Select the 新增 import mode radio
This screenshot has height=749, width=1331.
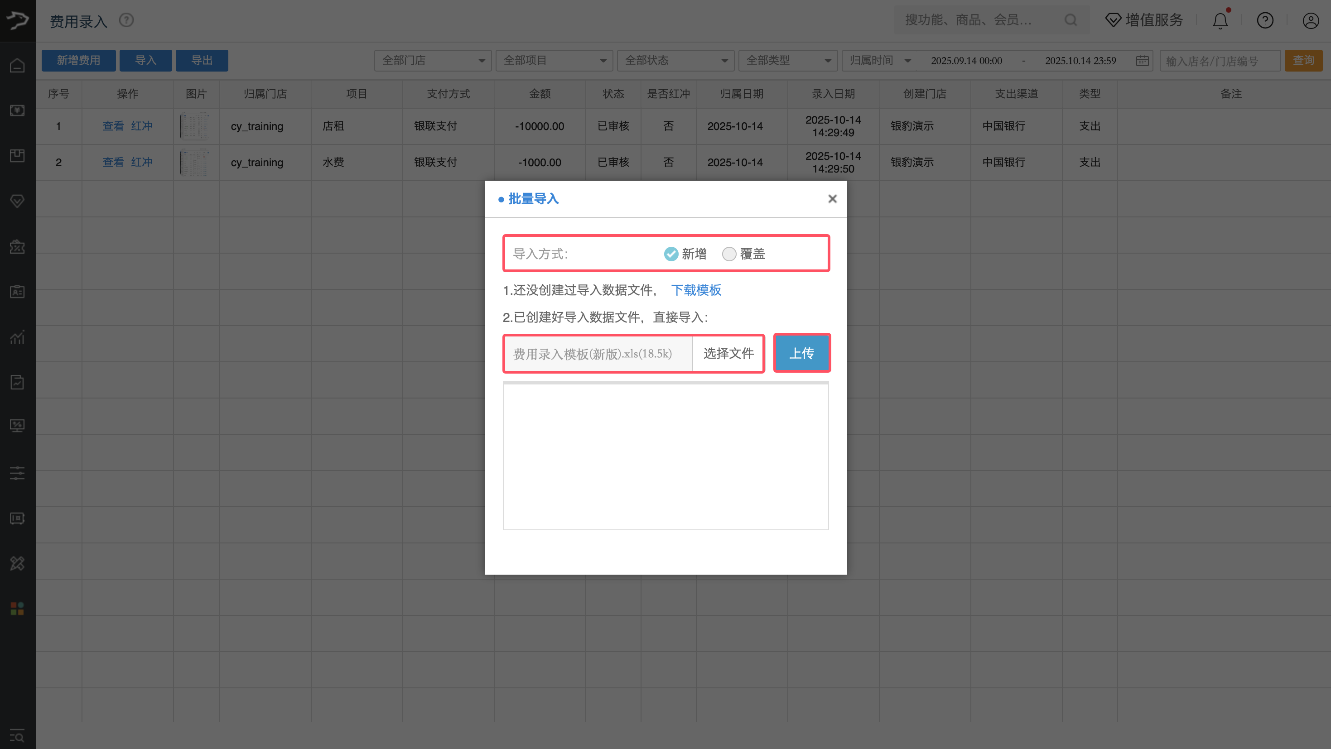coord(670,254)
